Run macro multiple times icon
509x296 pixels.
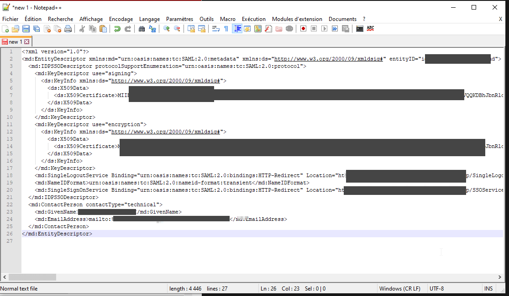335,29
